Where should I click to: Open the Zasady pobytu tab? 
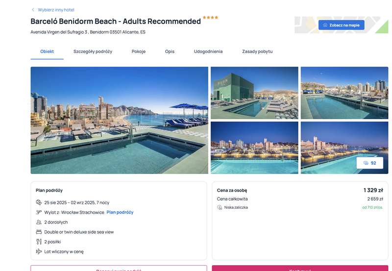(257, 51)
